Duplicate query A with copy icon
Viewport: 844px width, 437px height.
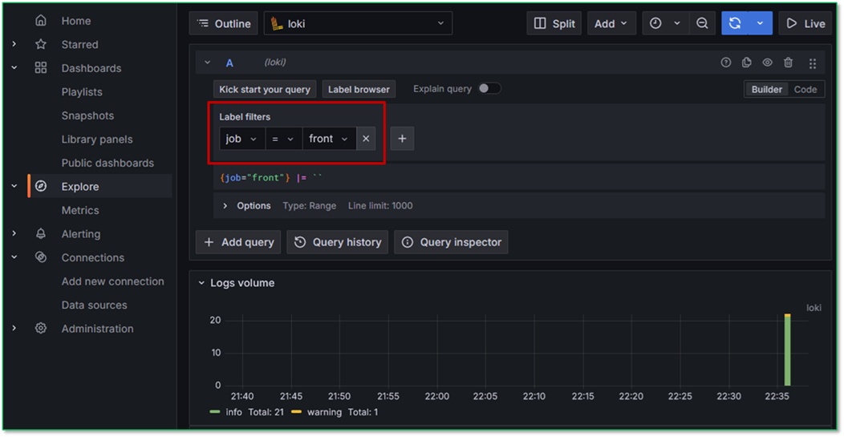[x=747, y=63]
